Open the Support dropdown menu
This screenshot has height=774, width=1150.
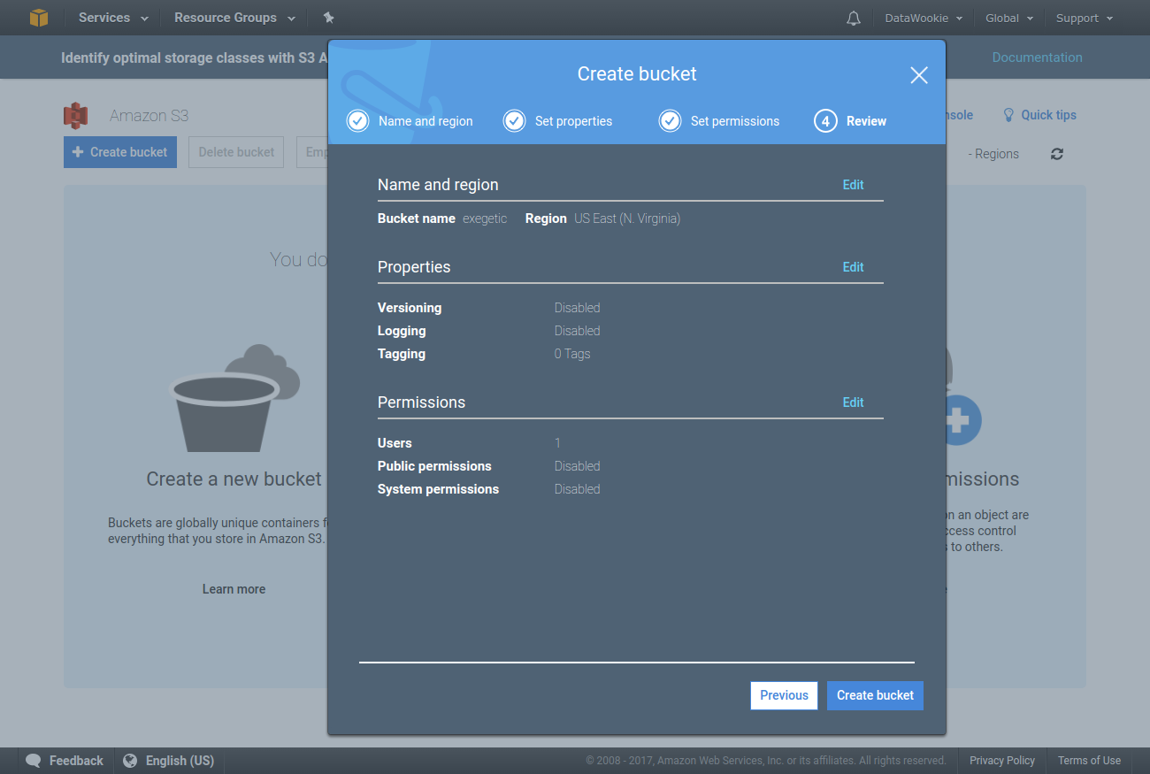1084,18
